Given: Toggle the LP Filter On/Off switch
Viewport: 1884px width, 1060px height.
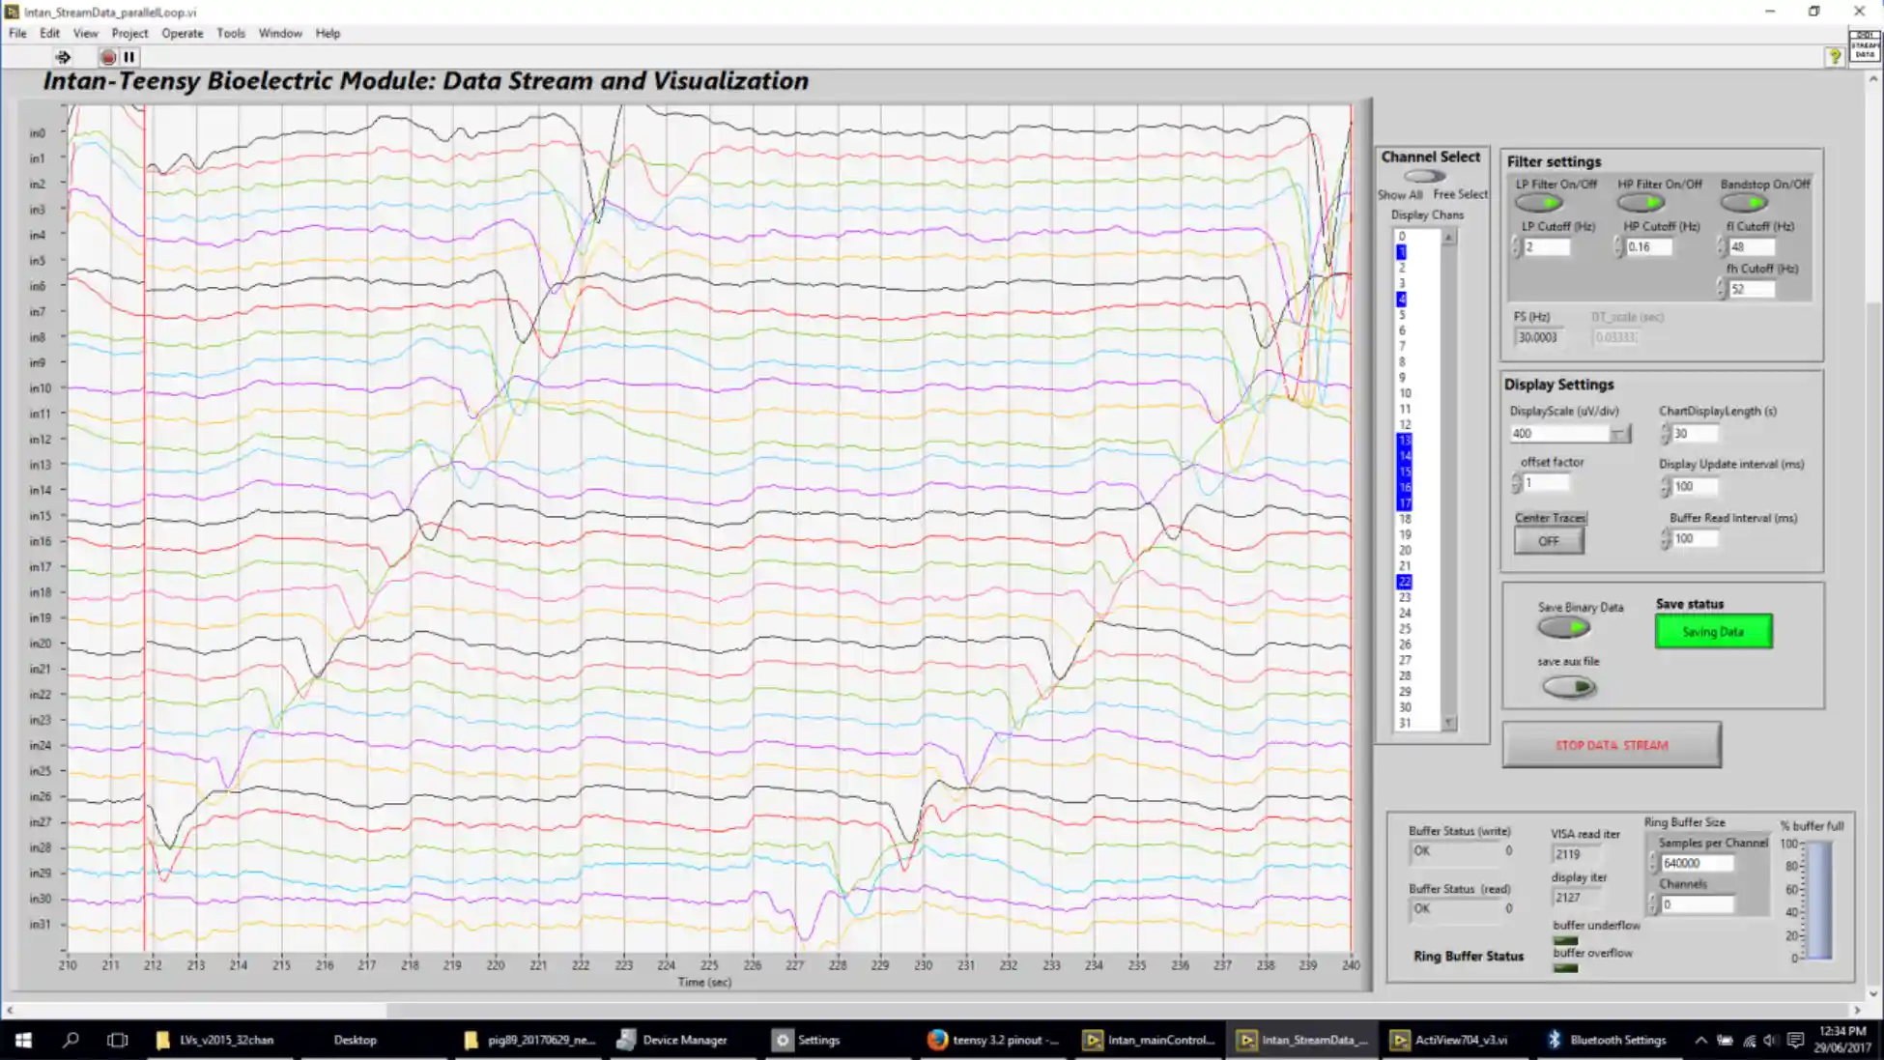Looking at the screenshot, I should click(1539, 203).
